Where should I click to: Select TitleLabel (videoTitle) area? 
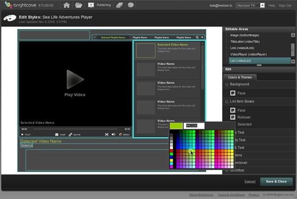(245, 42)
